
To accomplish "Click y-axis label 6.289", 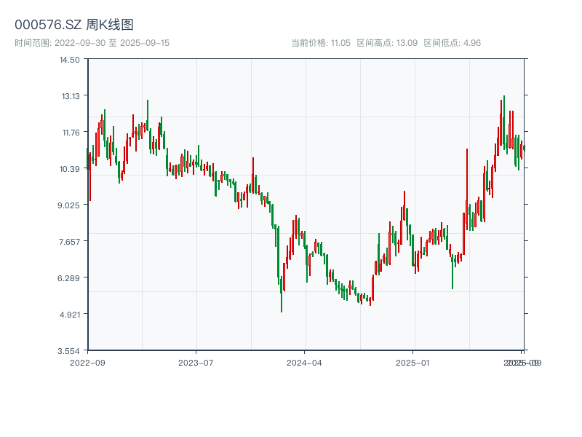I will (x=68, y=278).
